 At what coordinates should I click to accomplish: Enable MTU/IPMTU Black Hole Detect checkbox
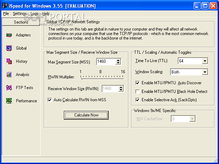[x=137, y=92]
